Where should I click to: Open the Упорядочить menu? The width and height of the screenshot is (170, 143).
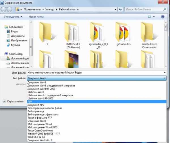(13, 17)
